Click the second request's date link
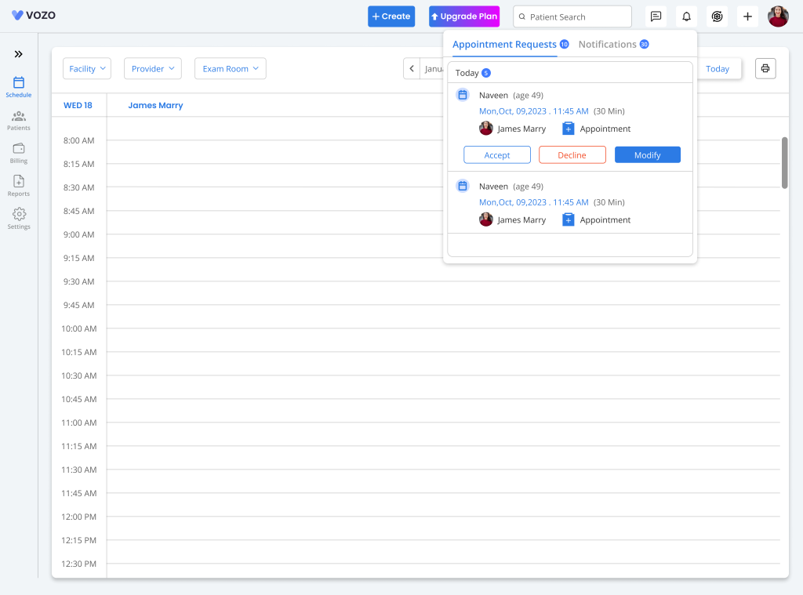803x595 pixels. click(x=533, y=202)
